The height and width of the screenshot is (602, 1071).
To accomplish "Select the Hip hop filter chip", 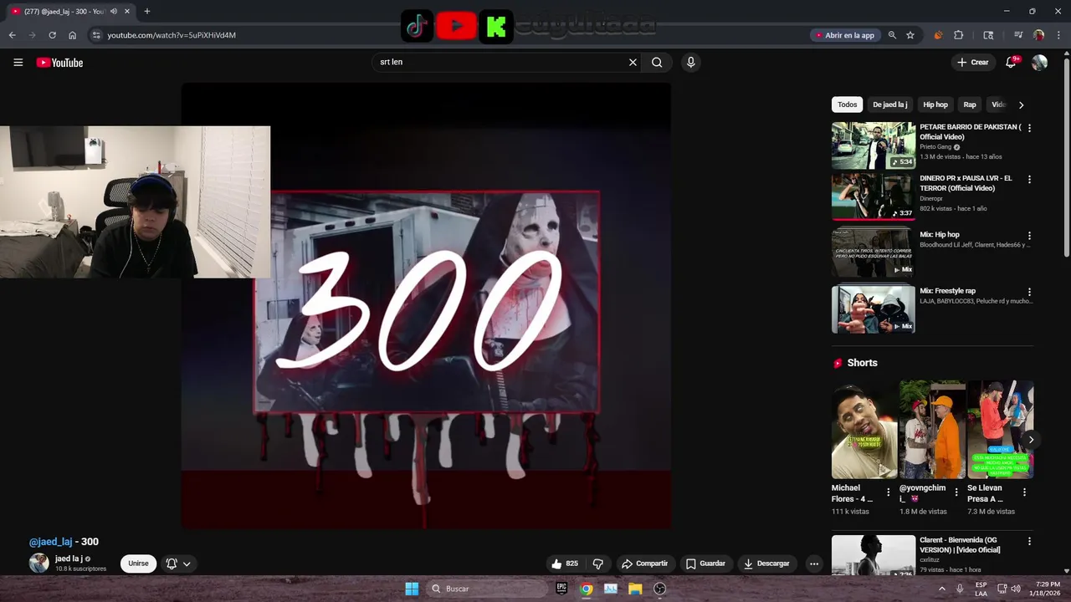I will coord(935,105).
